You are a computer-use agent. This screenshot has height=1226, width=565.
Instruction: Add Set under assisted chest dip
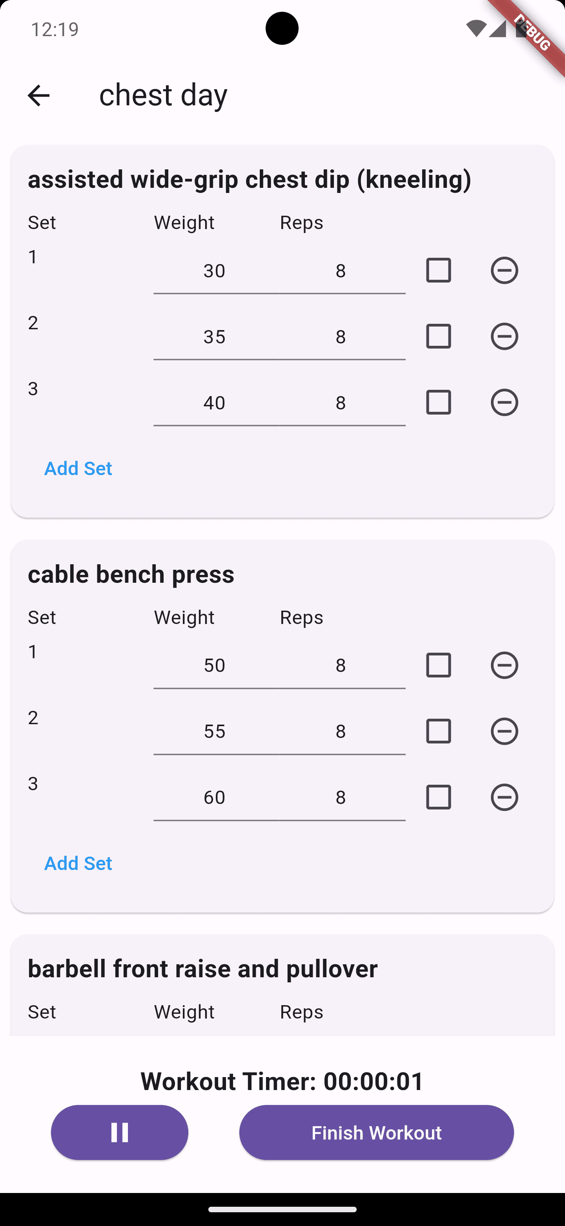tap(78, 468)
